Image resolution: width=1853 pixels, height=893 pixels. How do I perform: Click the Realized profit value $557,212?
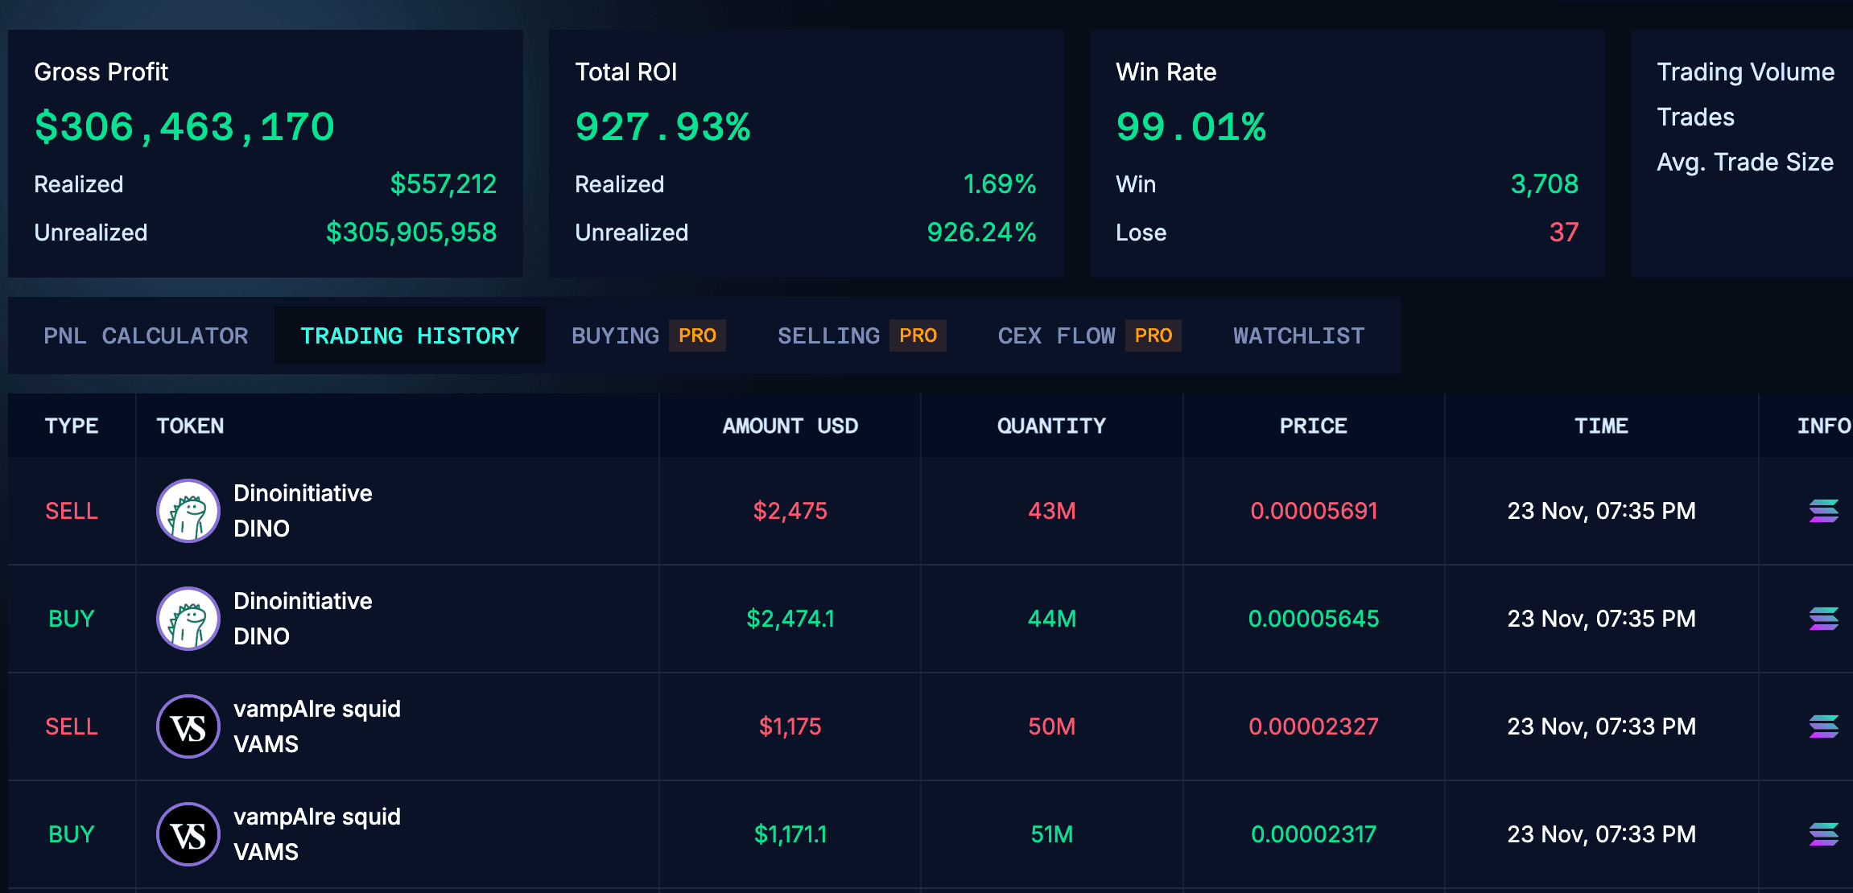(x=444, y=184)
